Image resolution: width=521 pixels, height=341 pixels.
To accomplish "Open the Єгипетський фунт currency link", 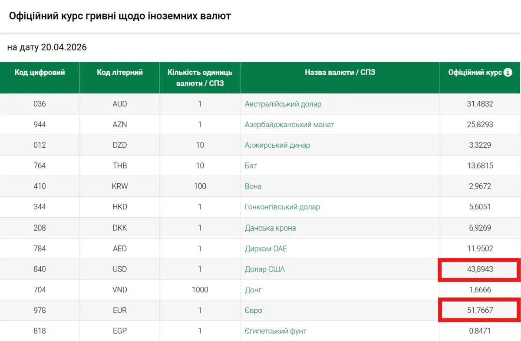I will [276, 331].
